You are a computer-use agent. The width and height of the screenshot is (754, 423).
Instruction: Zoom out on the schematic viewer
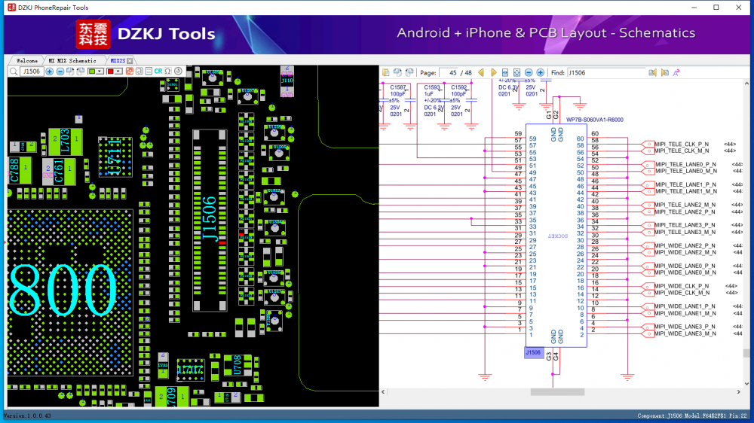529,72
